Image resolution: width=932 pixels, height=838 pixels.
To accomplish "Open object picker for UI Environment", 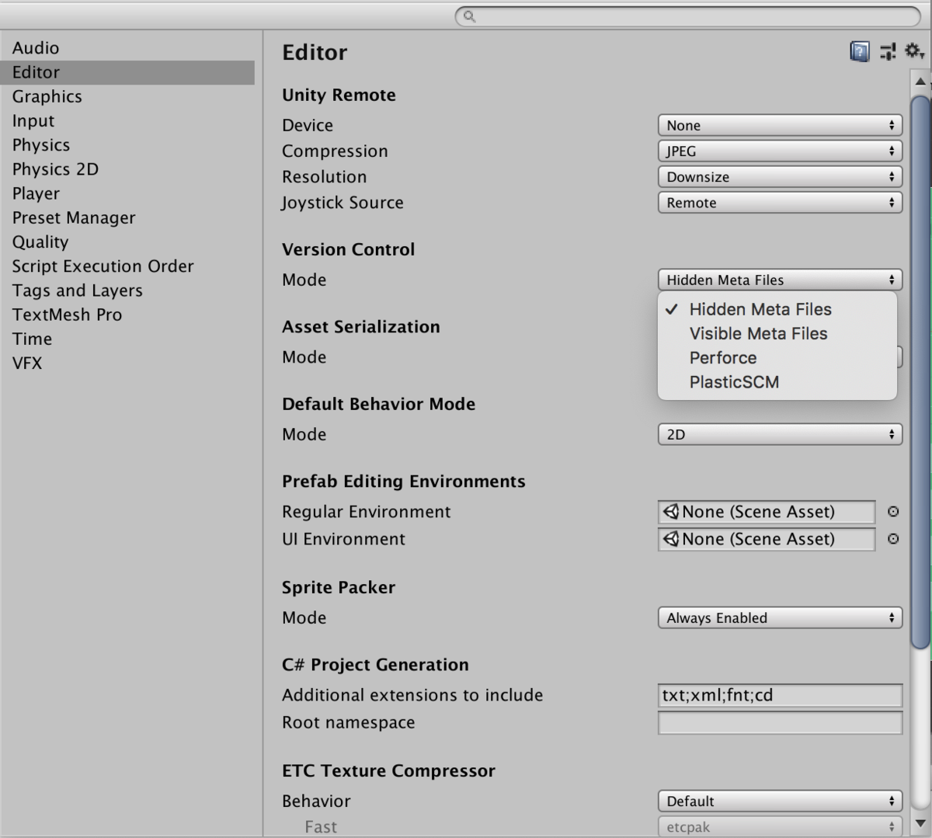I will (x=892, y=539).
